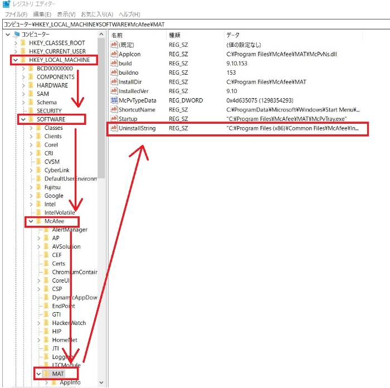Collapse the McAfee key arrow

(31, 221)
